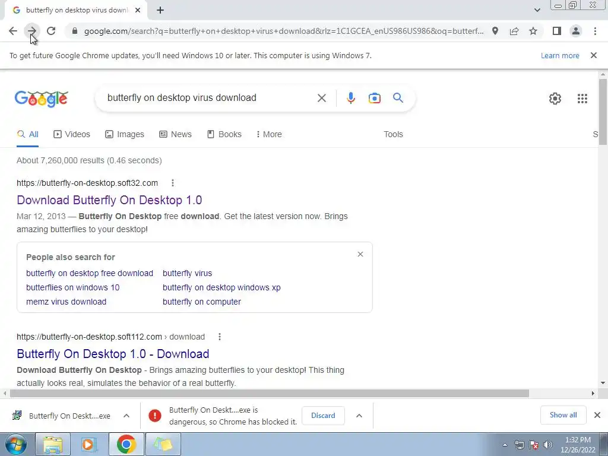The height and width of the screenshot is (456, 608).
Task: Click the browser forward arrow
Action: [32, 31]
